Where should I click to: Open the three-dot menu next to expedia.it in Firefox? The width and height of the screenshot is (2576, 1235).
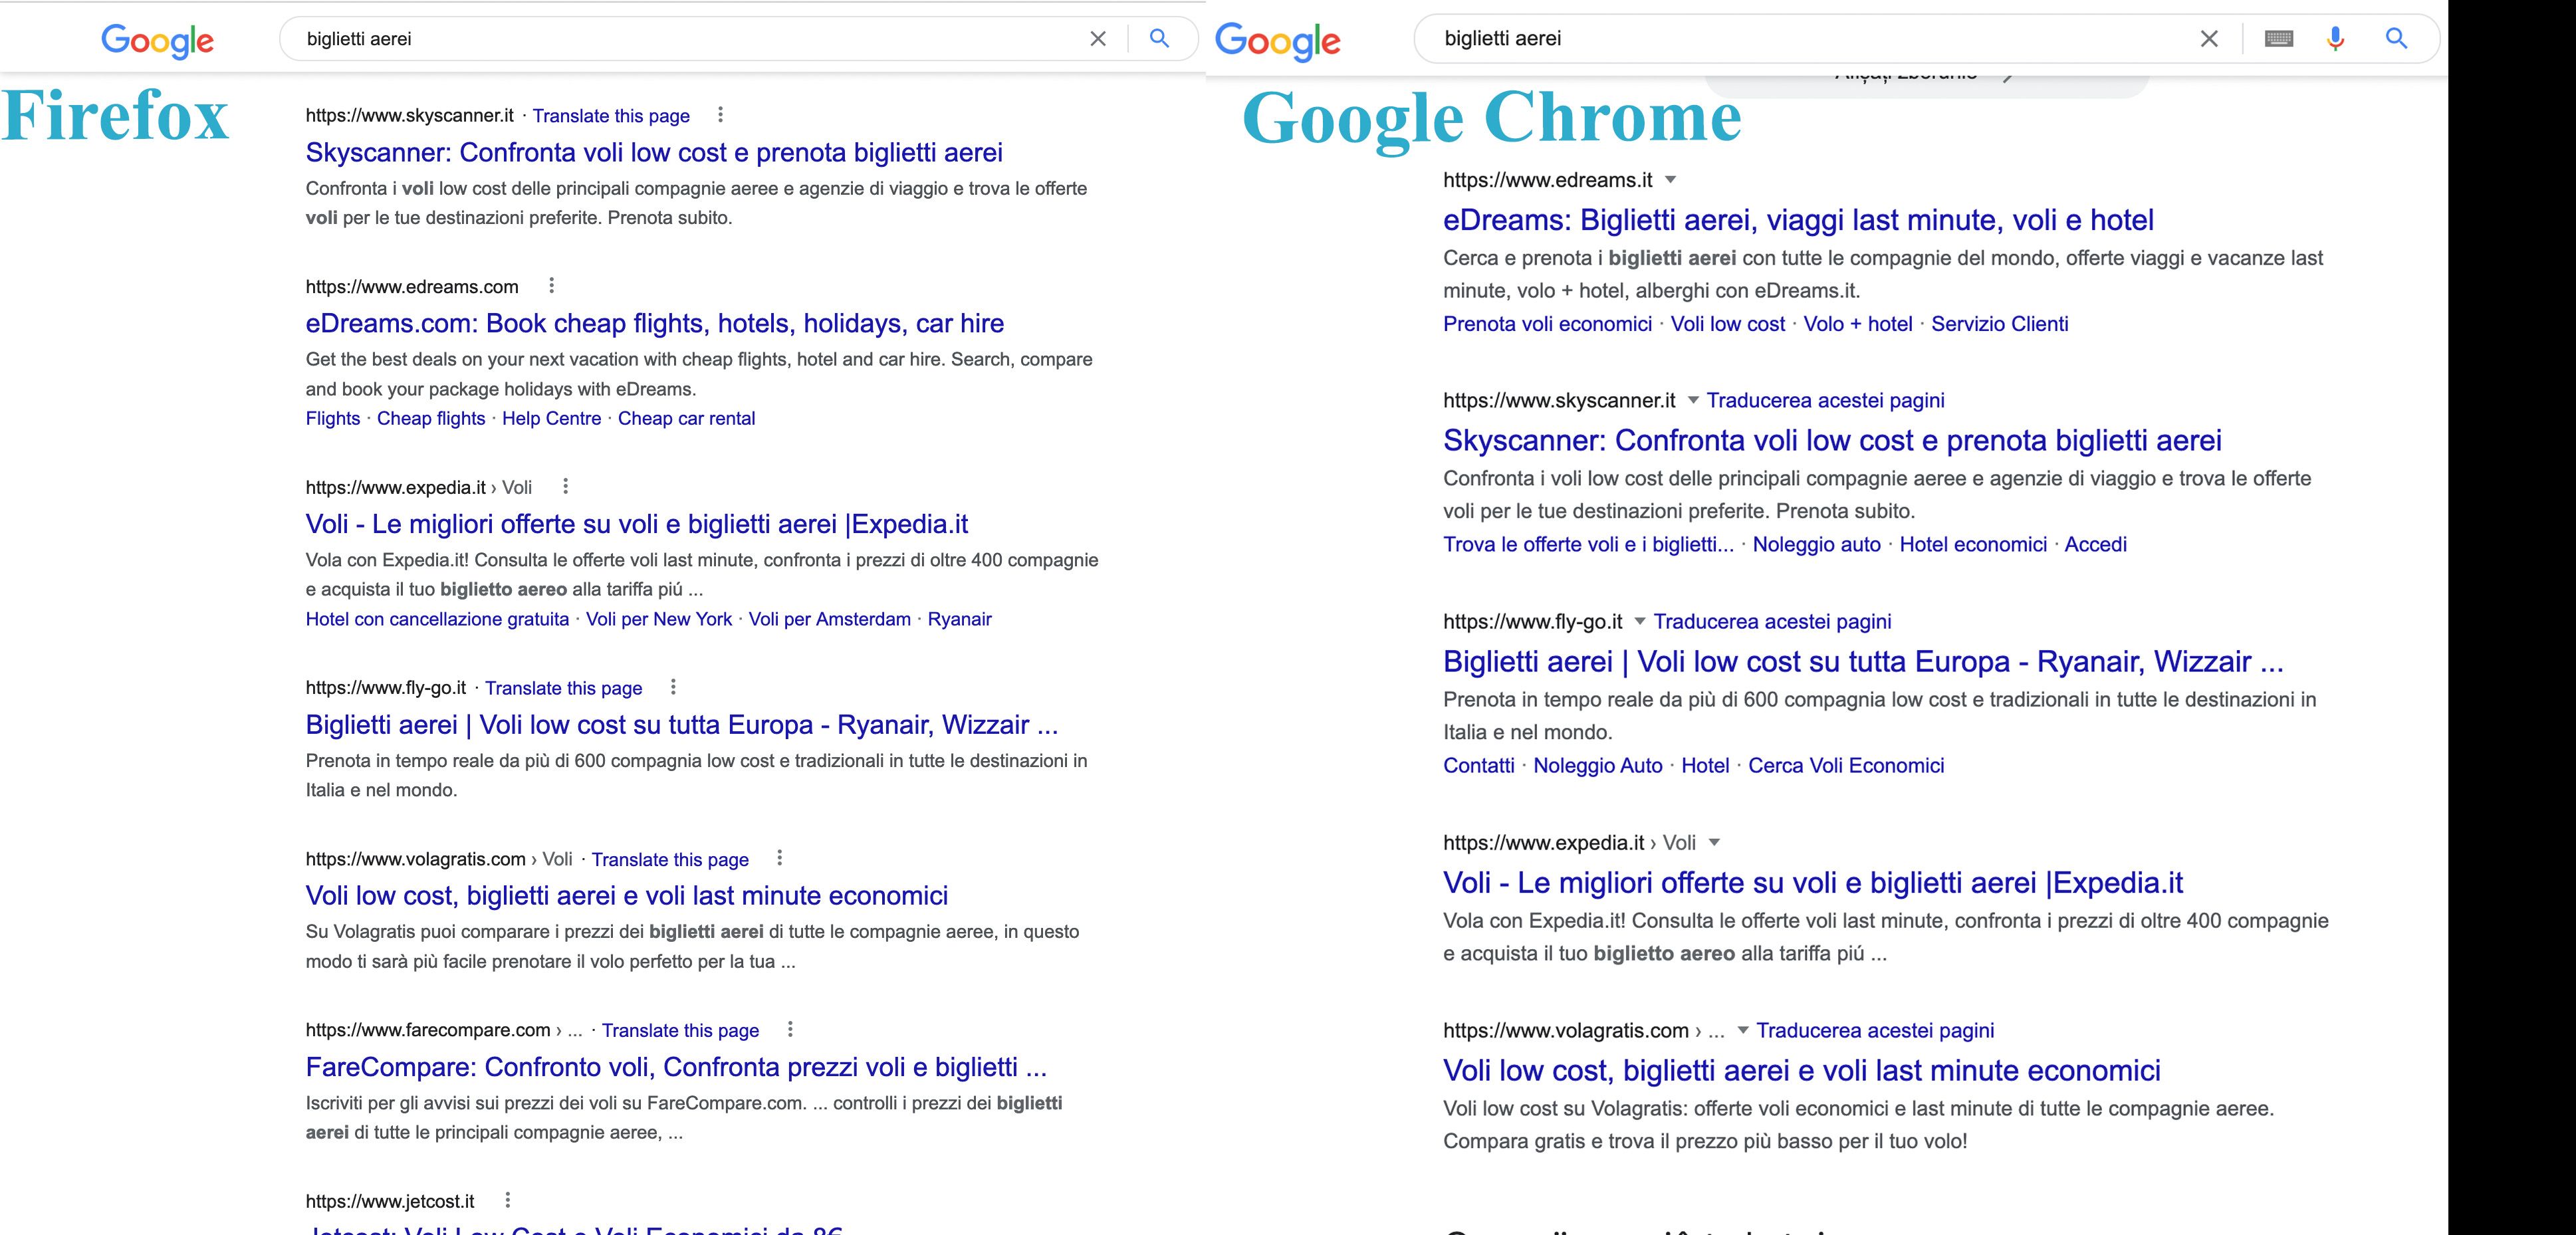[x=565, y=487]
